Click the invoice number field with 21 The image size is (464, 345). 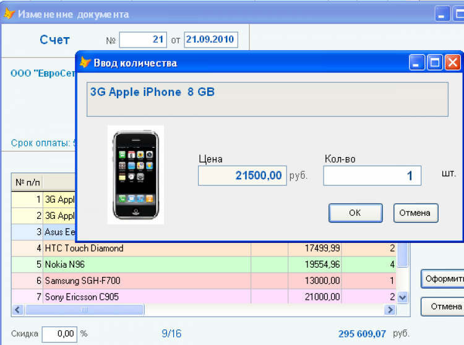(143, 40)
